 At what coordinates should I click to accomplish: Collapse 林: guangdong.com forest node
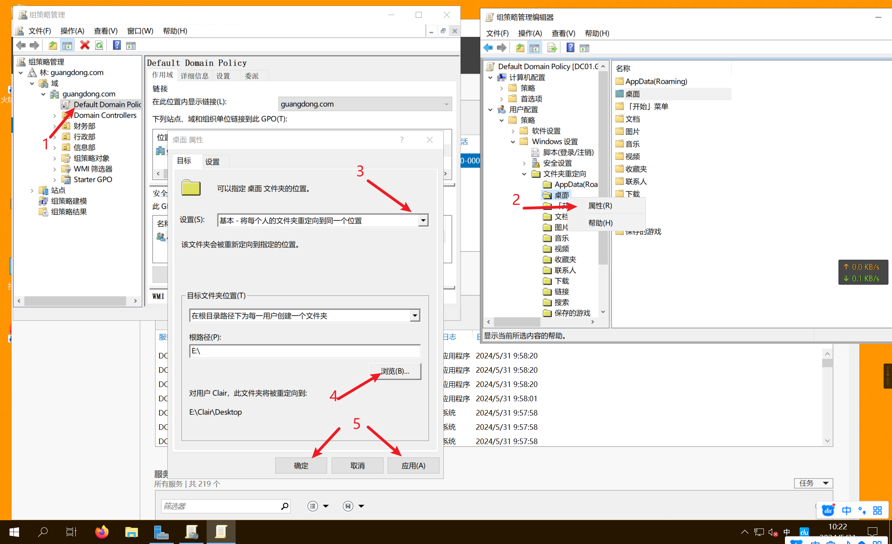(x=21, y=73)
